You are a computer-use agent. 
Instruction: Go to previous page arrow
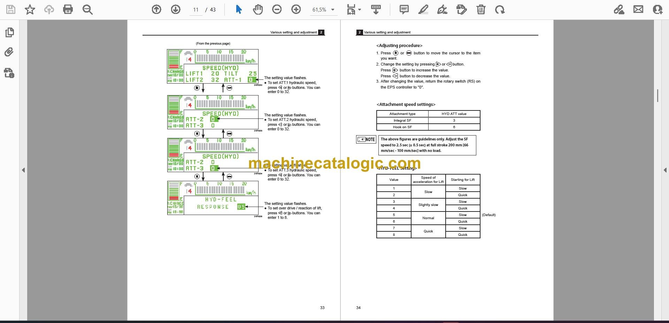pos(156,9)
